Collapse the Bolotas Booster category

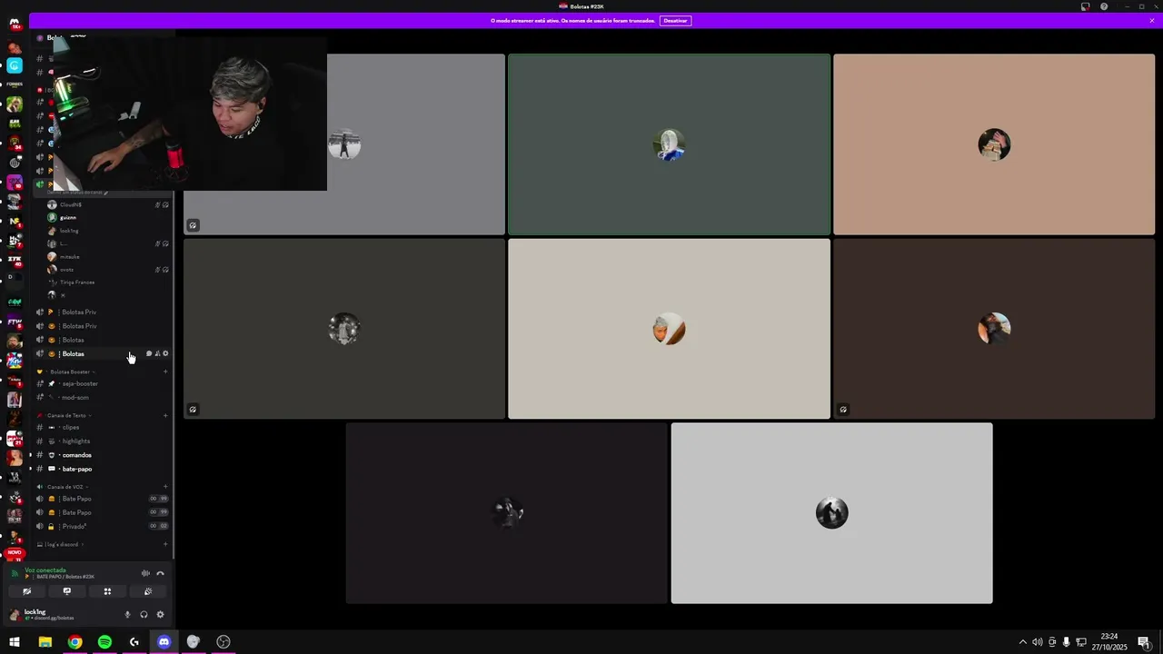70,372
